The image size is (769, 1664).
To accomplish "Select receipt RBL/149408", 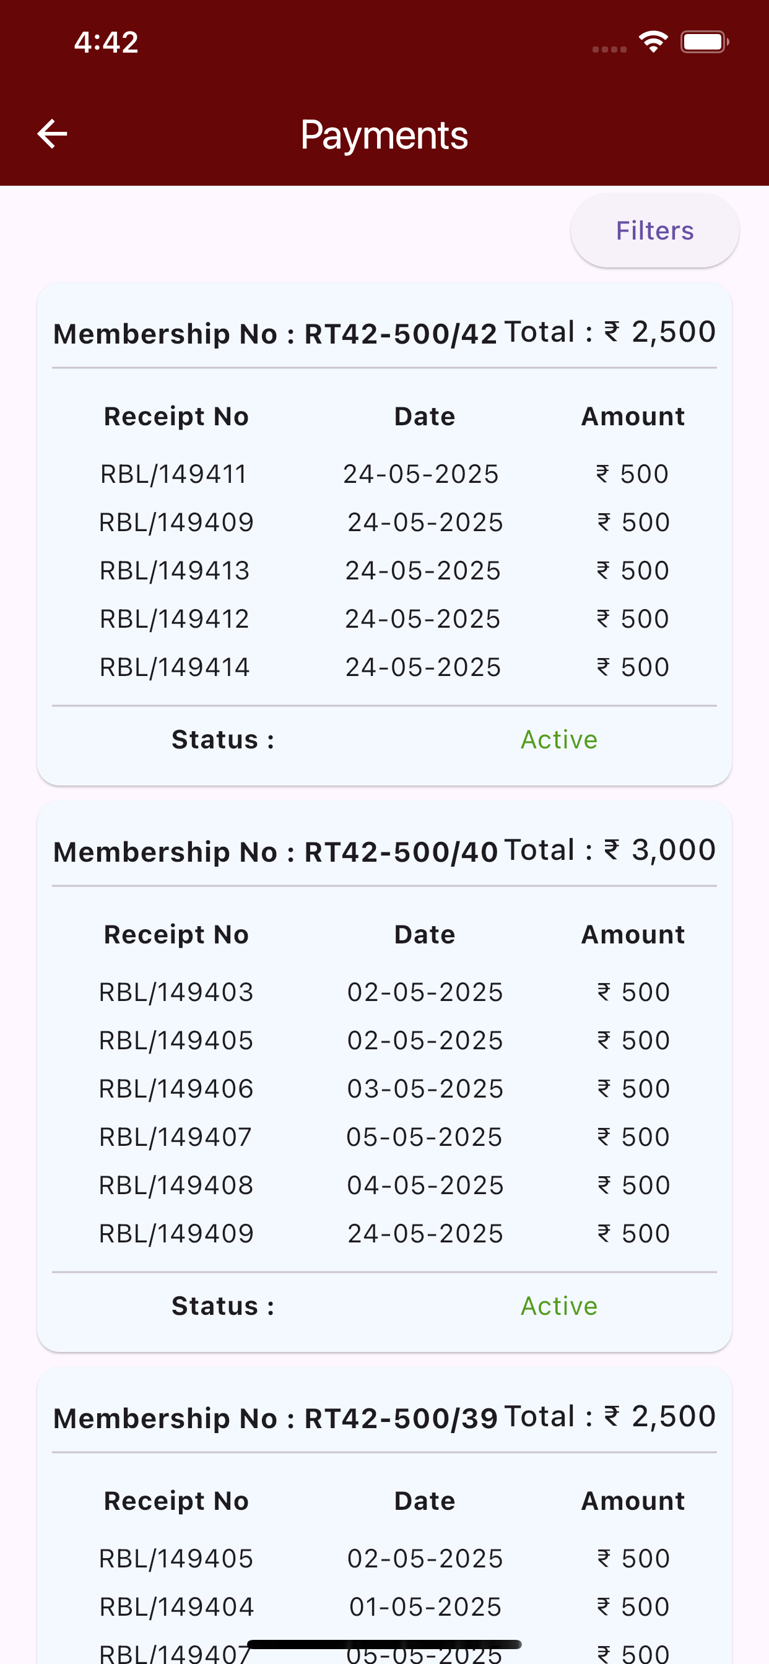I will click(384, 1185).
